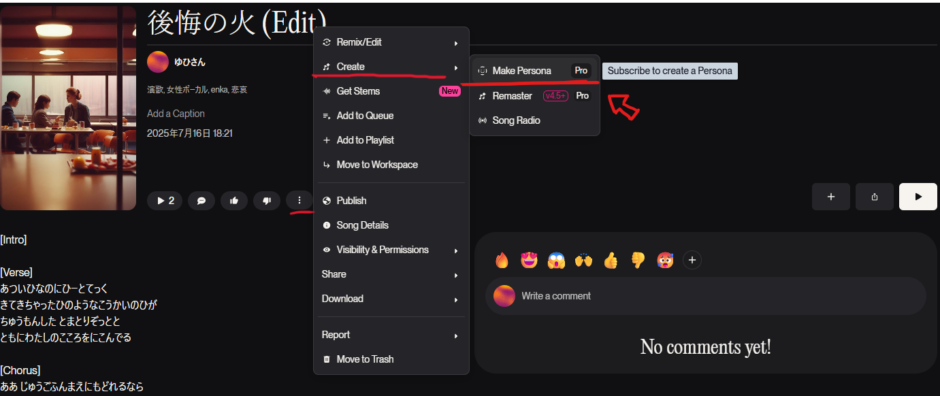940x396 pixels.
Task: React with the fire emoji
Action: coord(502,260)
